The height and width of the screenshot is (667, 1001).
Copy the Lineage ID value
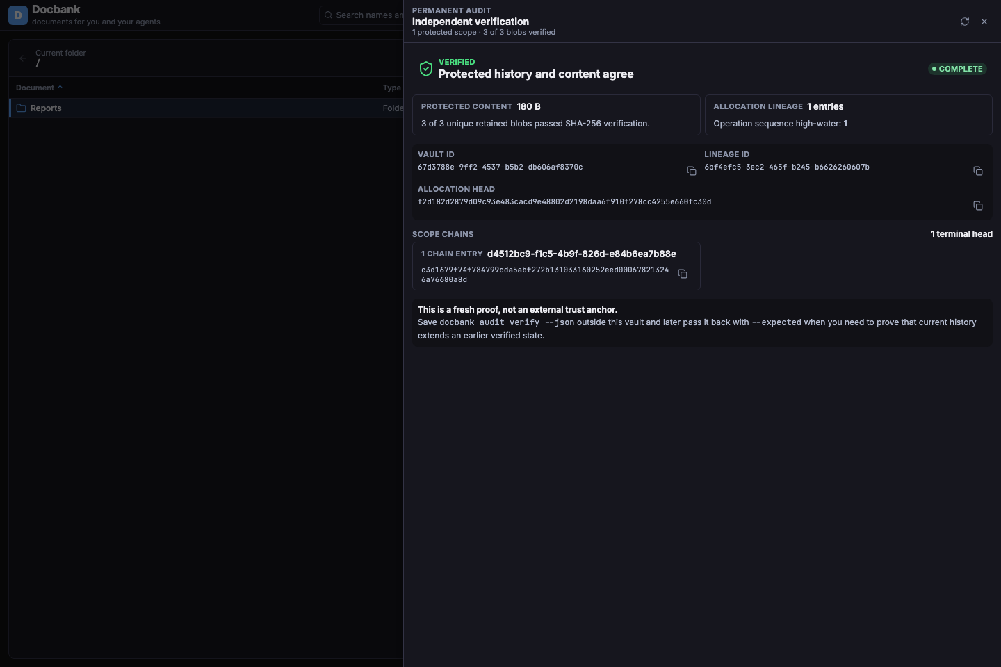click(x=978, y=171)
